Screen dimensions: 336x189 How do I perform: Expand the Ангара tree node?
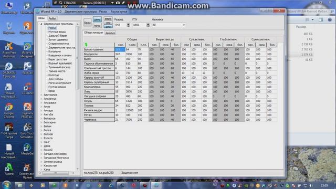pos(41,111)
